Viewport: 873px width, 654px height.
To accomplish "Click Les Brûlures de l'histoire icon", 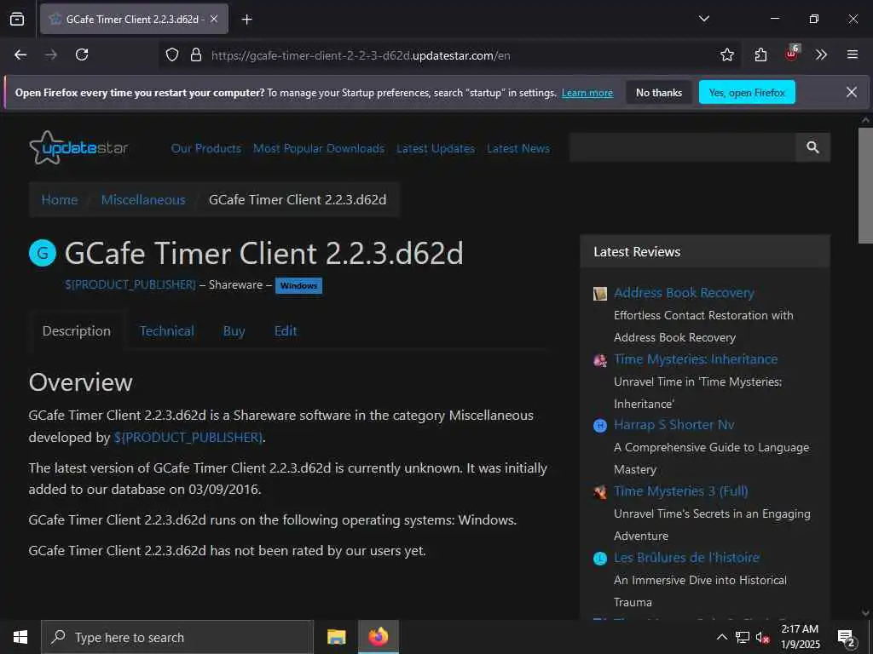I will (599, 558).
